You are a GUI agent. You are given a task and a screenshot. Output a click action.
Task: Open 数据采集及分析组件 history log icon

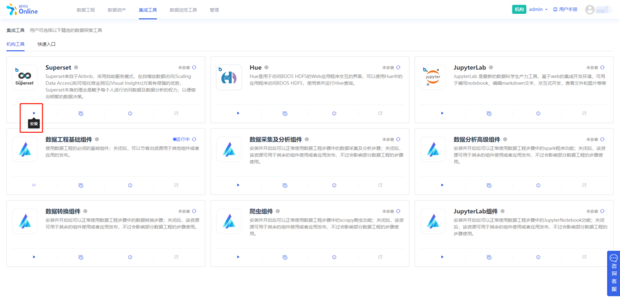click(x=285, y=185)
